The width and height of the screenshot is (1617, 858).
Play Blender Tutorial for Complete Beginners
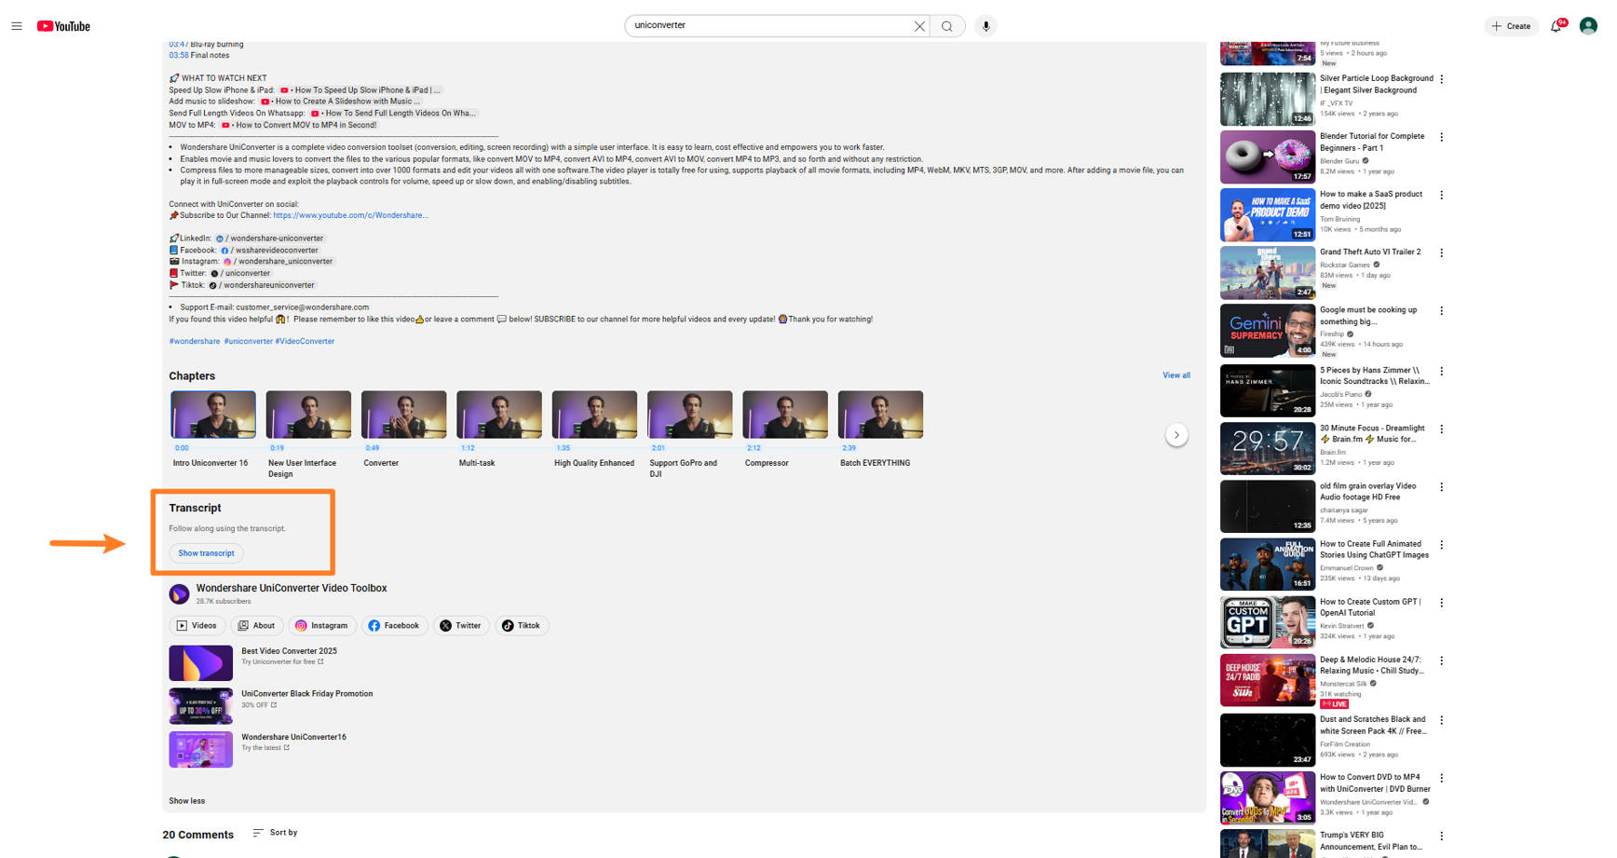pos(1268,157)
